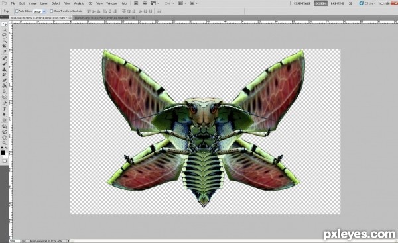Select the Rectangular Marquee tool
Viewport: 398px width, 243px height.
point(5,30)
